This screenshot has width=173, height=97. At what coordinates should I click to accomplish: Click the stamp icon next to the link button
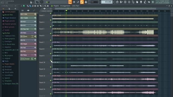(x=86, y=2)
